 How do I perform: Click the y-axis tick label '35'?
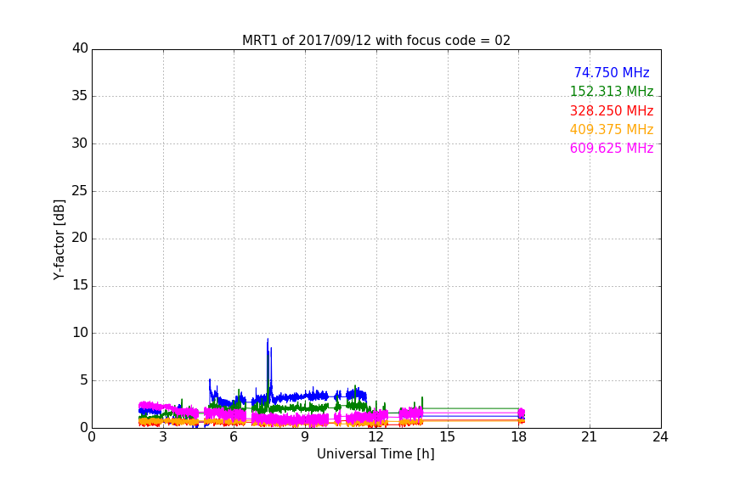80,96
